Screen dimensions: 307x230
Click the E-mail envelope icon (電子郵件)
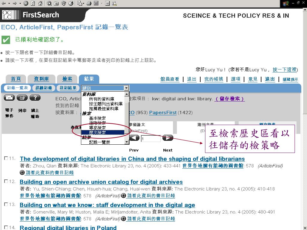[9, 97]
